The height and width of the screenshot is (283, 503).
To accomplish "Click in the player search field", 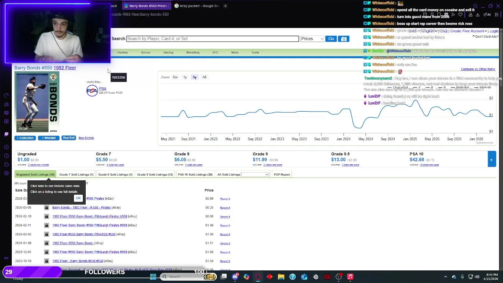I will 212,39.
